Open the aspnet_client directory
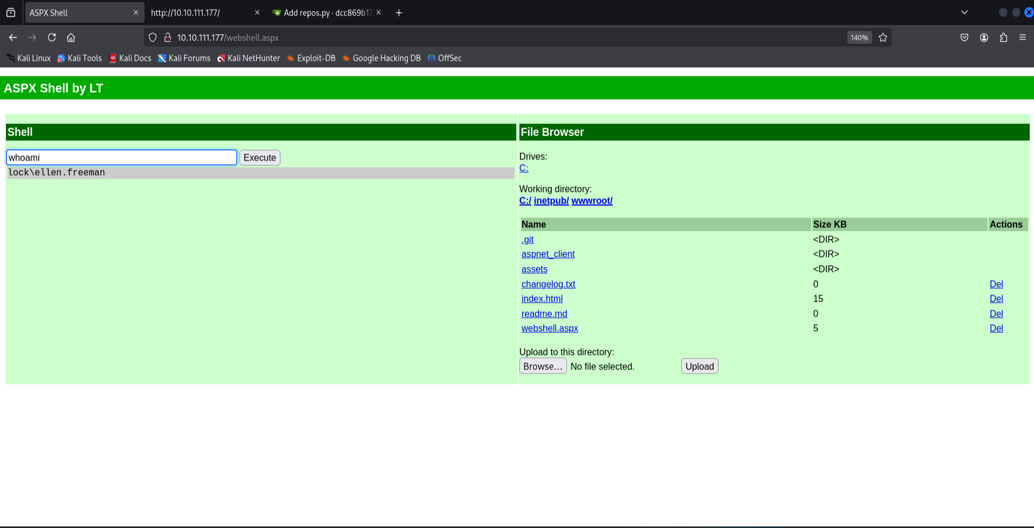The image size is (1034, 528). [x=548, y=254]
